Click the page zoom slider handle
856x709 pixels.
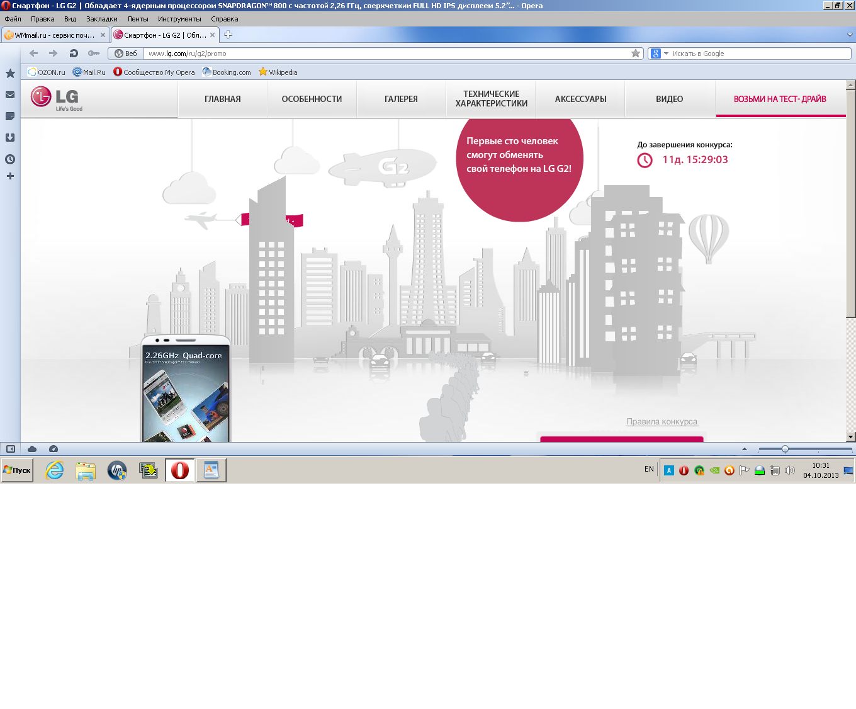785,449
